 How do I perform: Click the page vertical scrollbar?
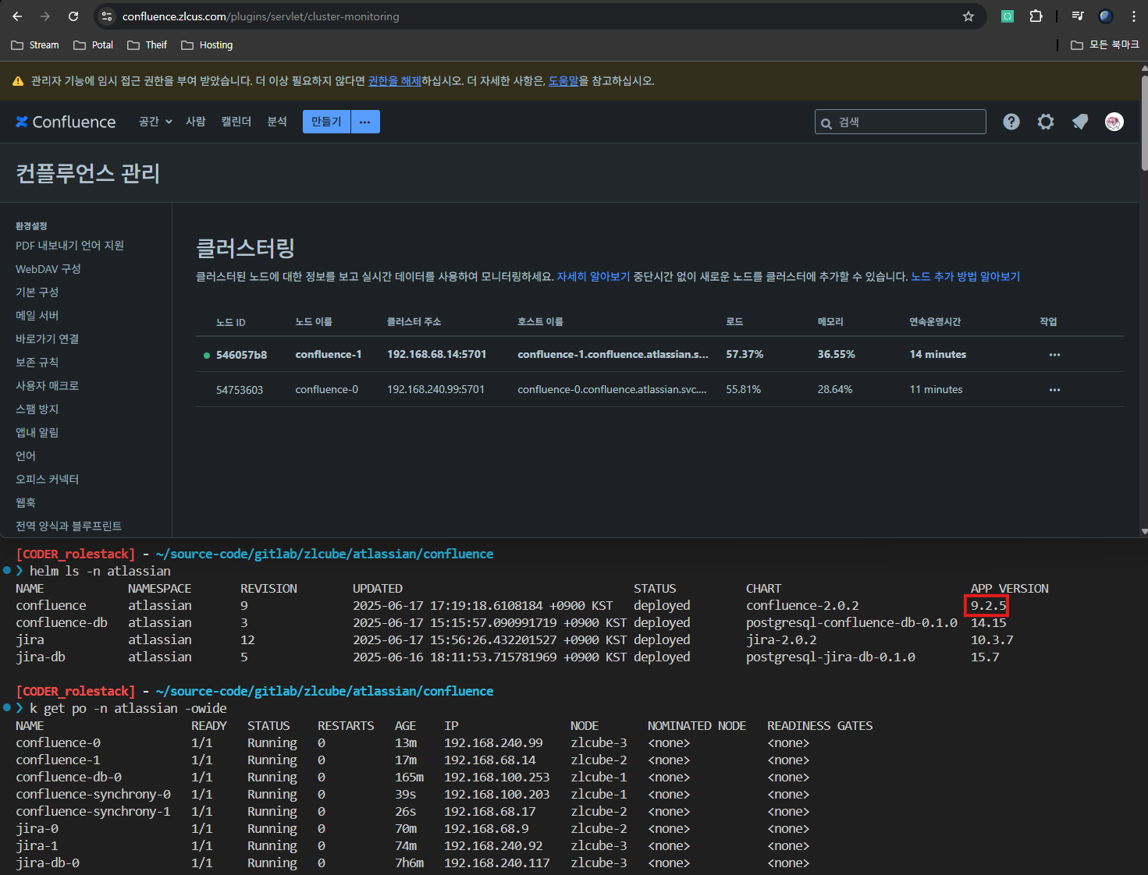coord(1144,122)
